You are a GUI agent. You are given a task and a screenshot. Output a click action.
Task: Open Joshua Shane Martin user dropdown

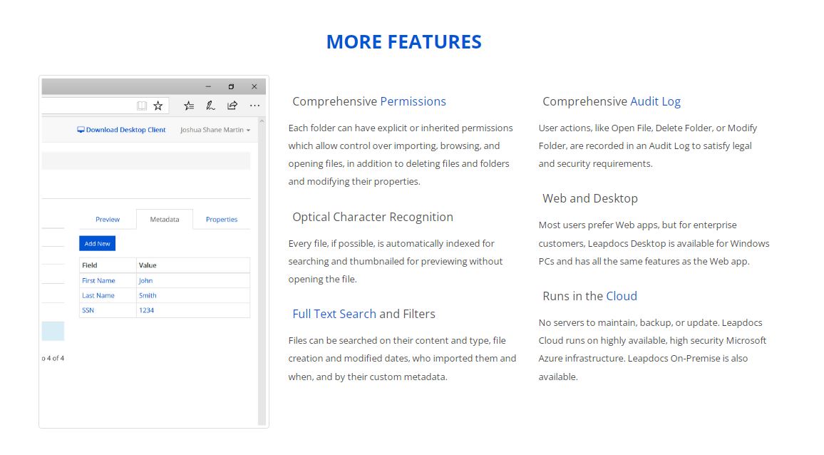pos(215,130)
